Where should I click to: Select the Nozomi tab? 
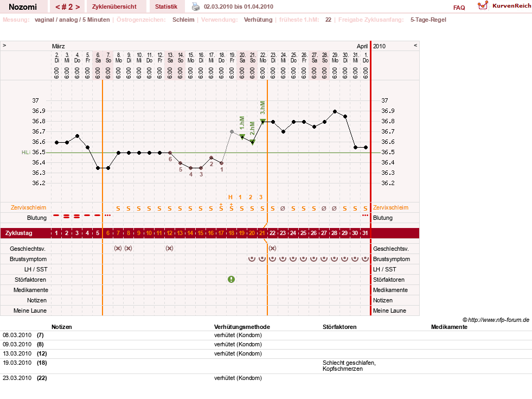click(23, 7)
